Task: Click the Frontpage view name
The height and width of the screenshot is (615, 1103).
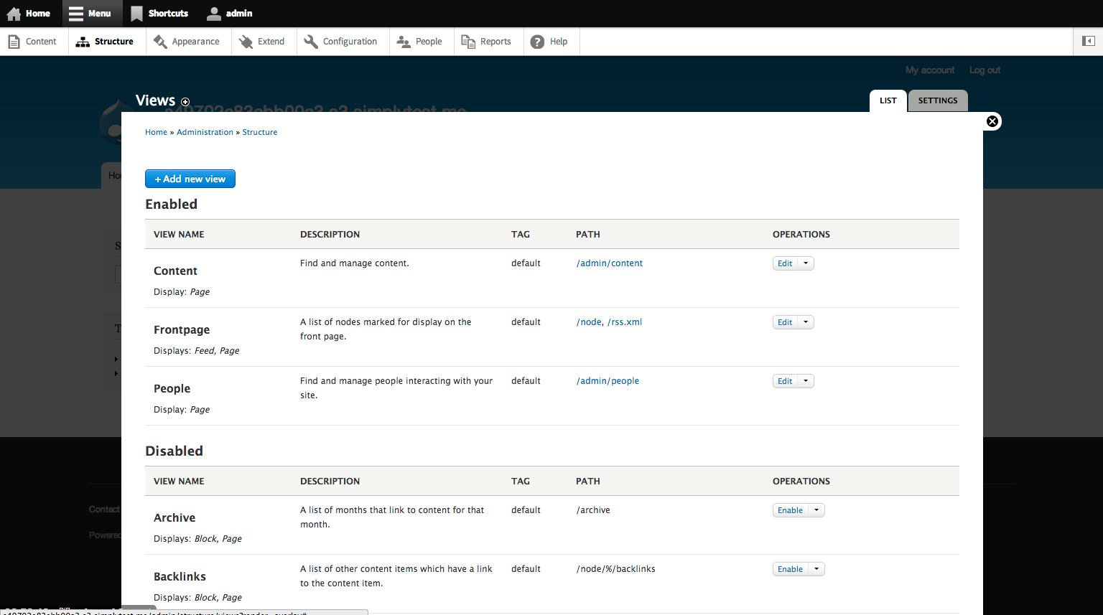Action: click(x=182, y=329)
